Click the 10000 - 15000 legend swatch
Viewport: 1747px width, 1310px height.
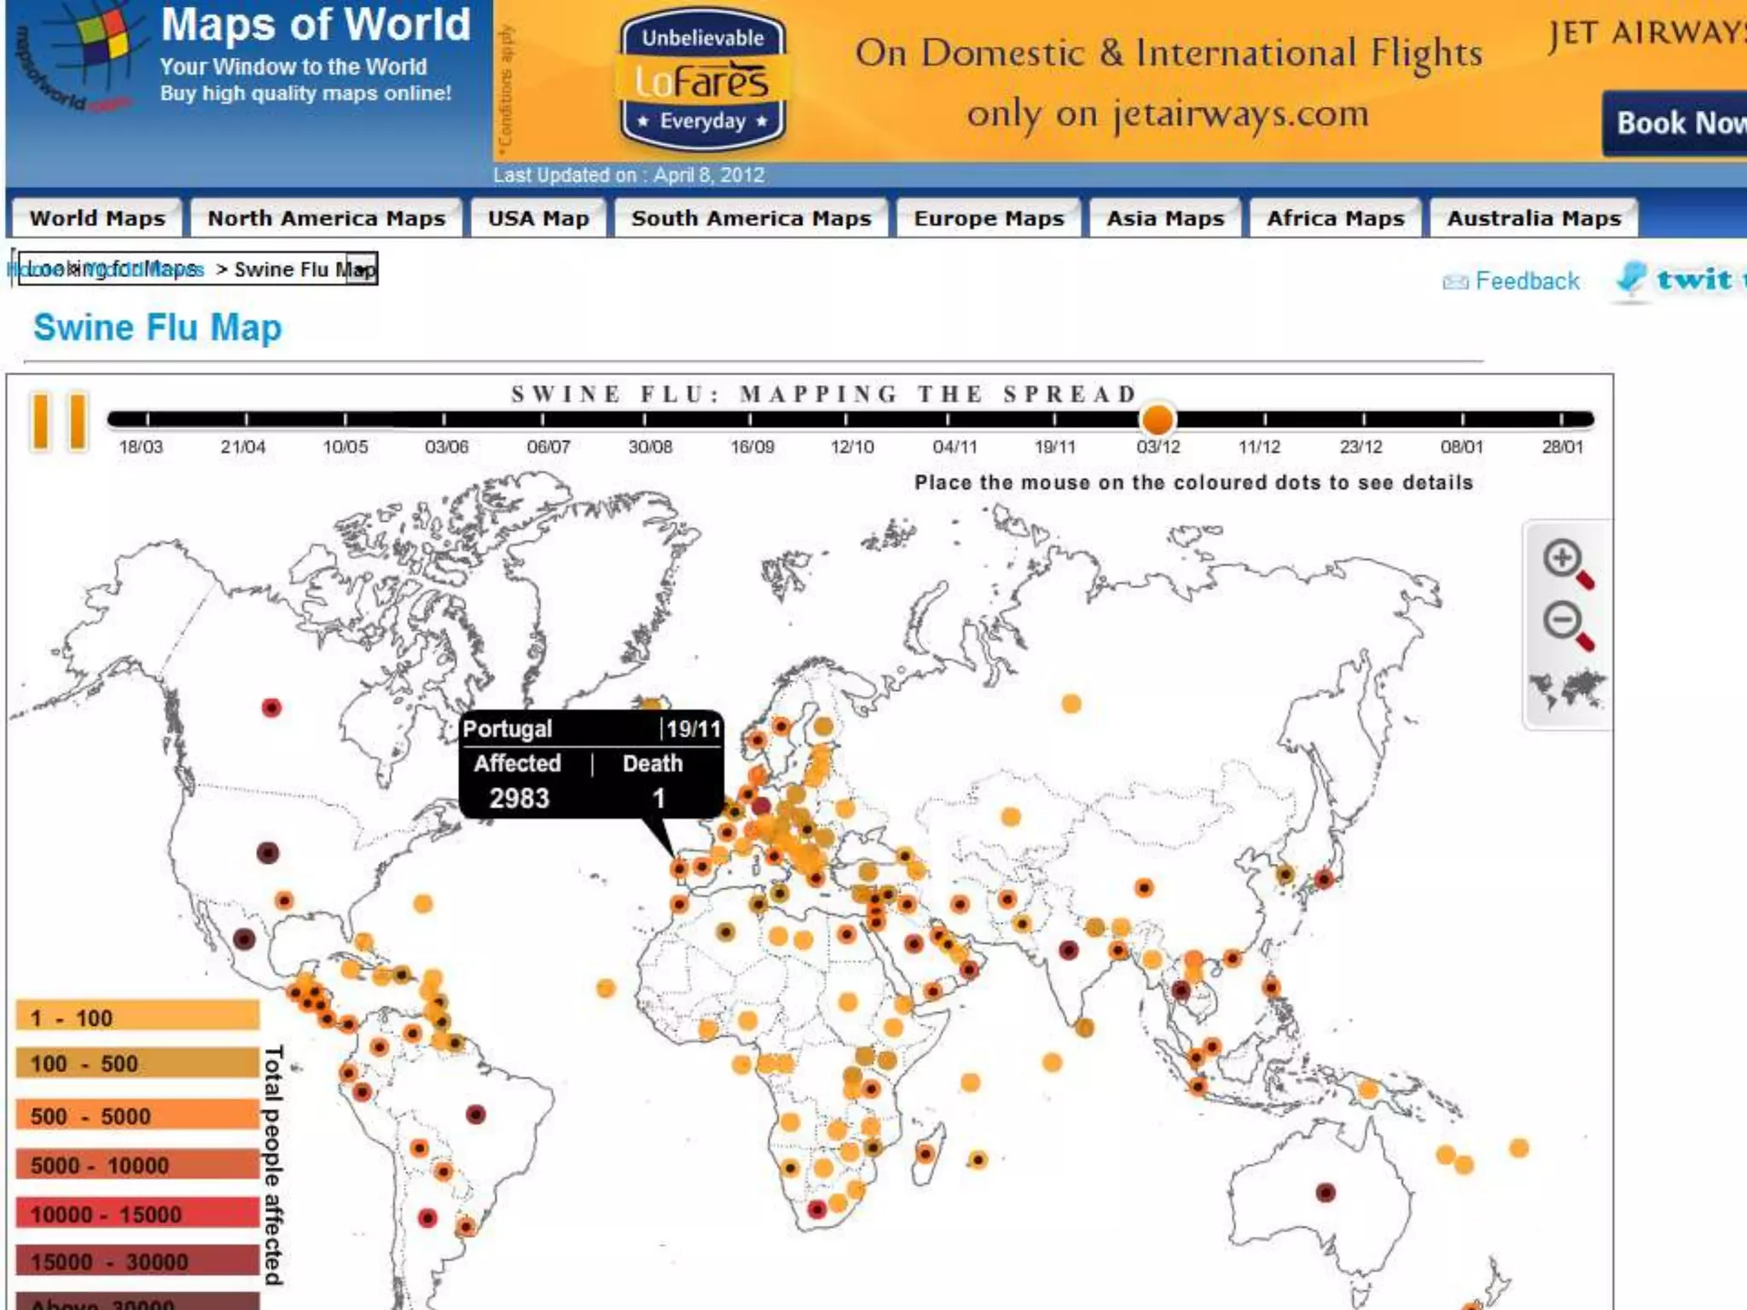pyautogui.click(x=136, y=1214)
